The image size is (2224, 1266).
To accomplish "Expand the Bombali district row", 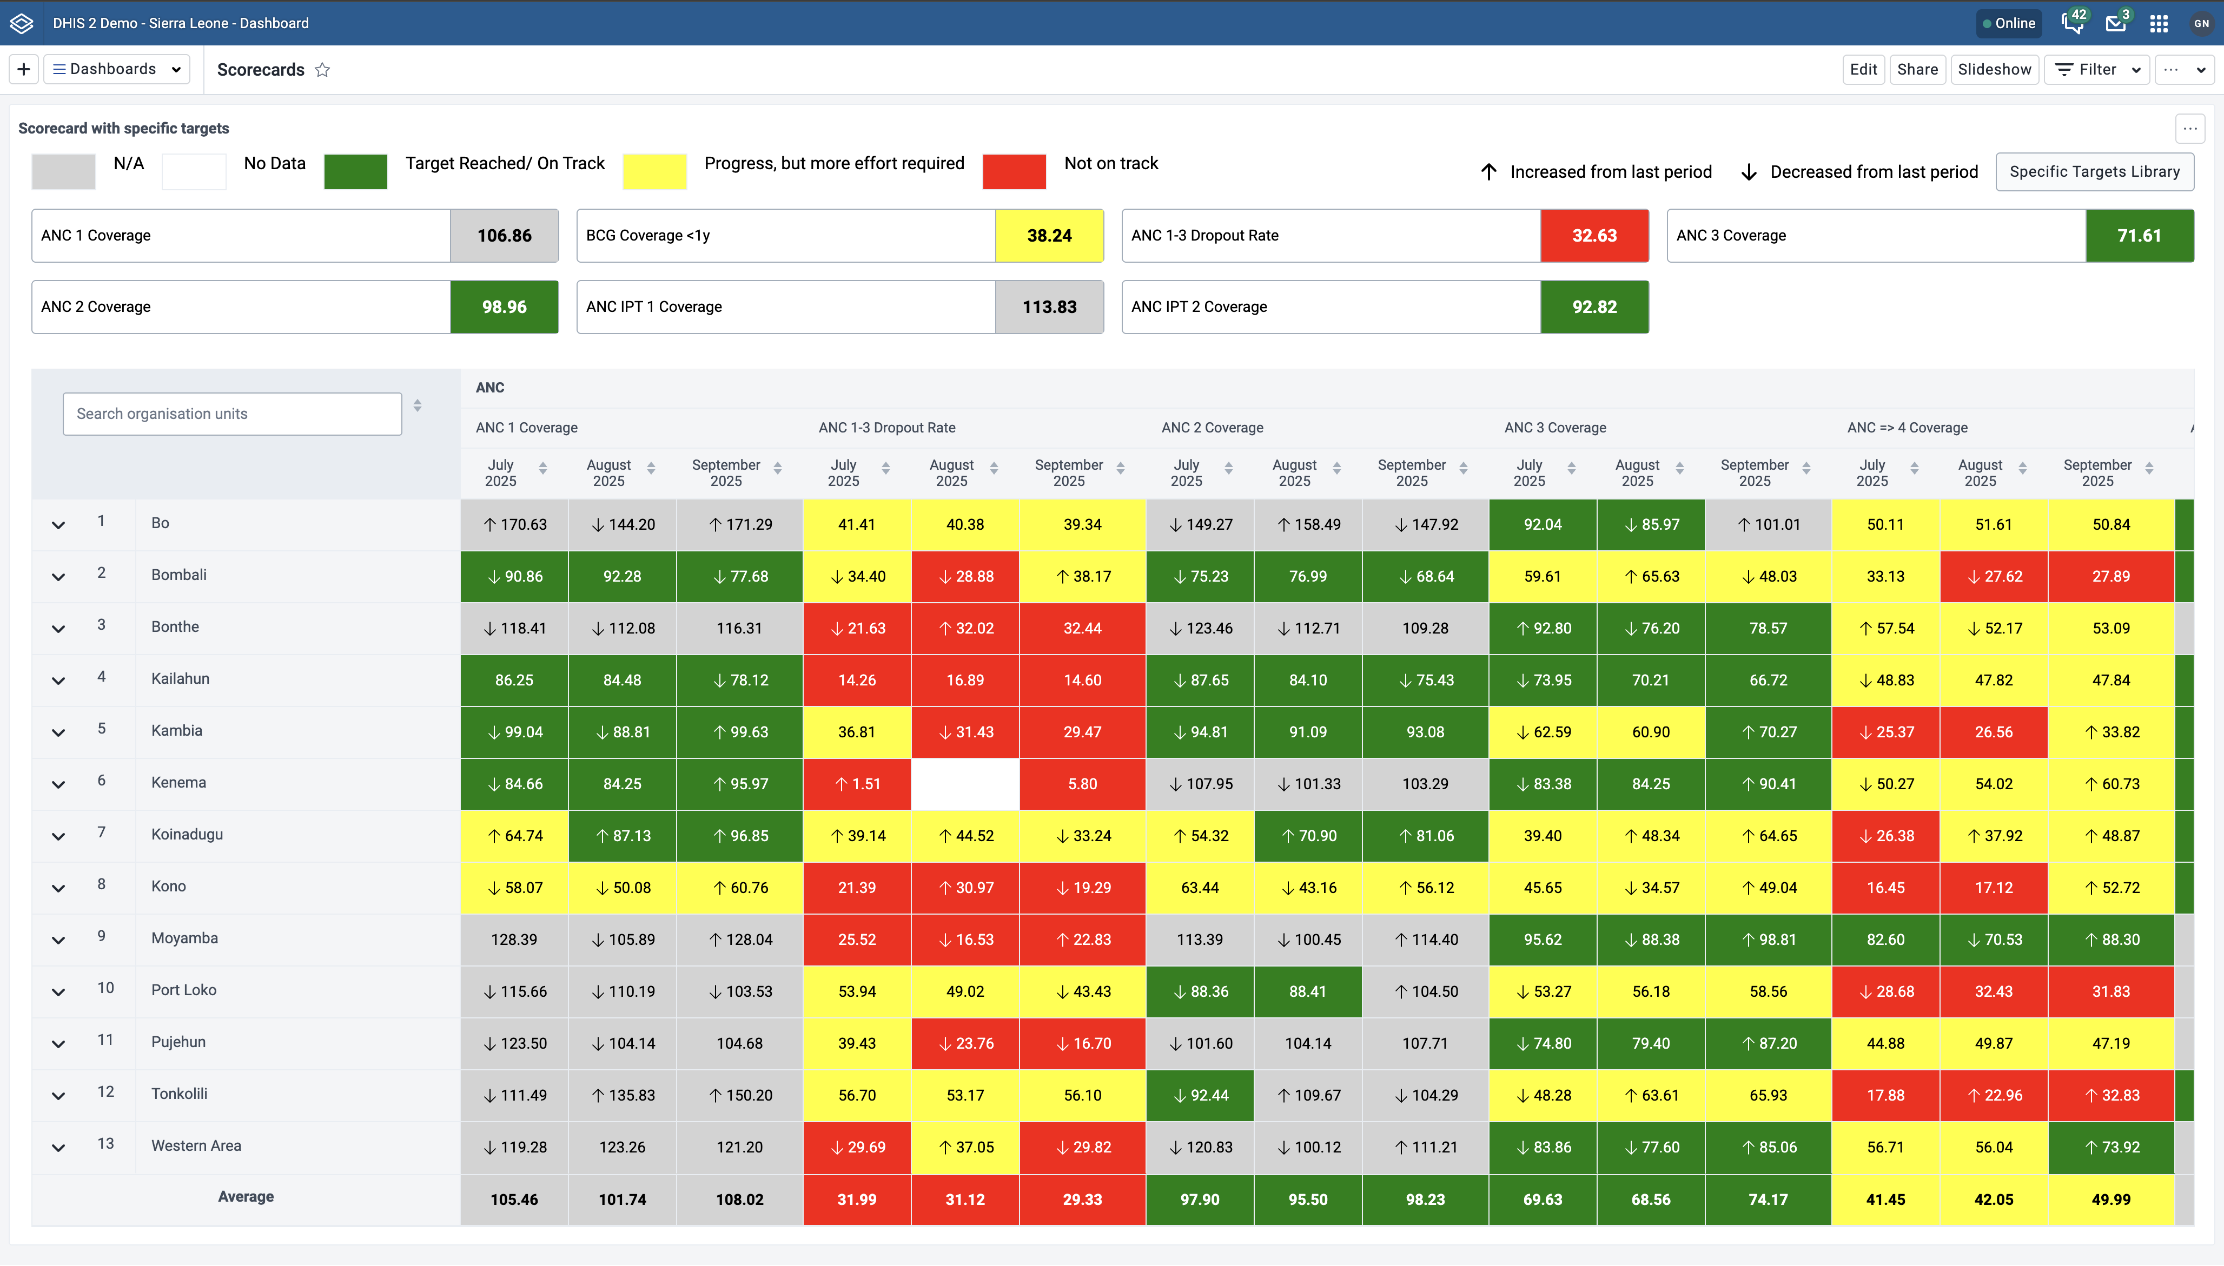I will (58, 577).
